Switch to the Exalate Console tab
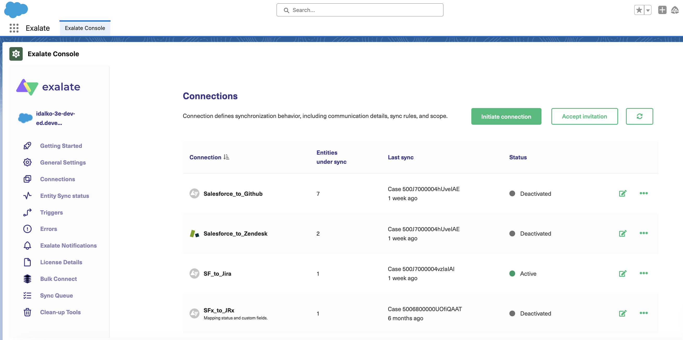 (x=85, y=28)
